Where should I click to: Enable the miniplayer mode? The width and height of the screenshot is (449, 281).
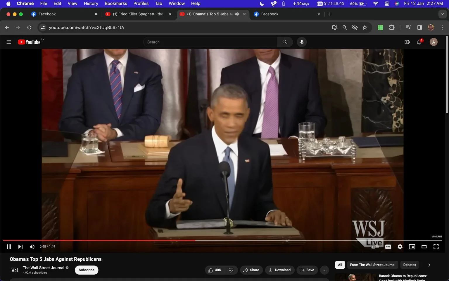point(412,247)
